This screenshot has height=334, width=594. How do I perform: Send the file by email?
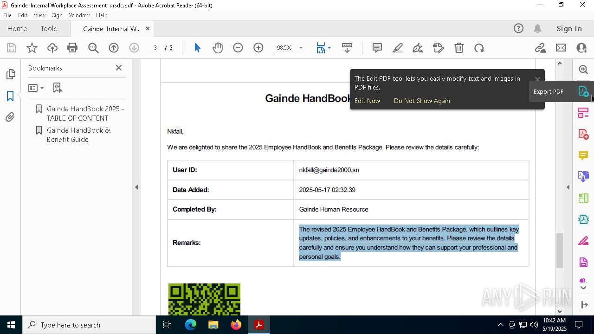[561, 48]
